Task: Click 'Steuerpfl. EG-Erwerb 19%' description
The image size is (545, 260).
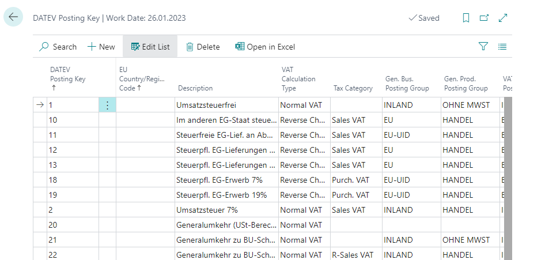Action: [226, 195]
